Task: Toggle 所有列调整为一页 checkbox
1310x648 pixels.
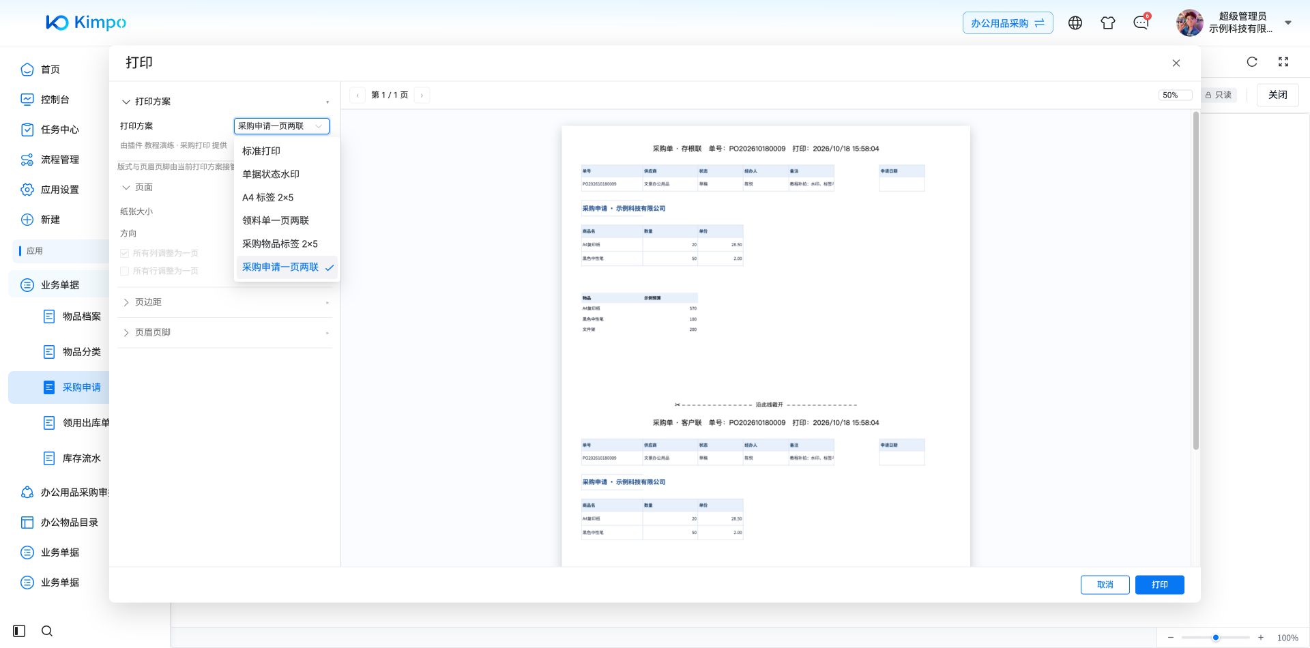Action: pos(124,253)
